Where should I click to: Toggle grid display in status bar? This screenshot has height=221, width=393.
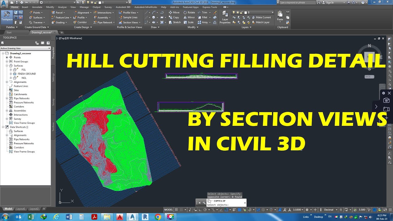[x=177, y=210]
